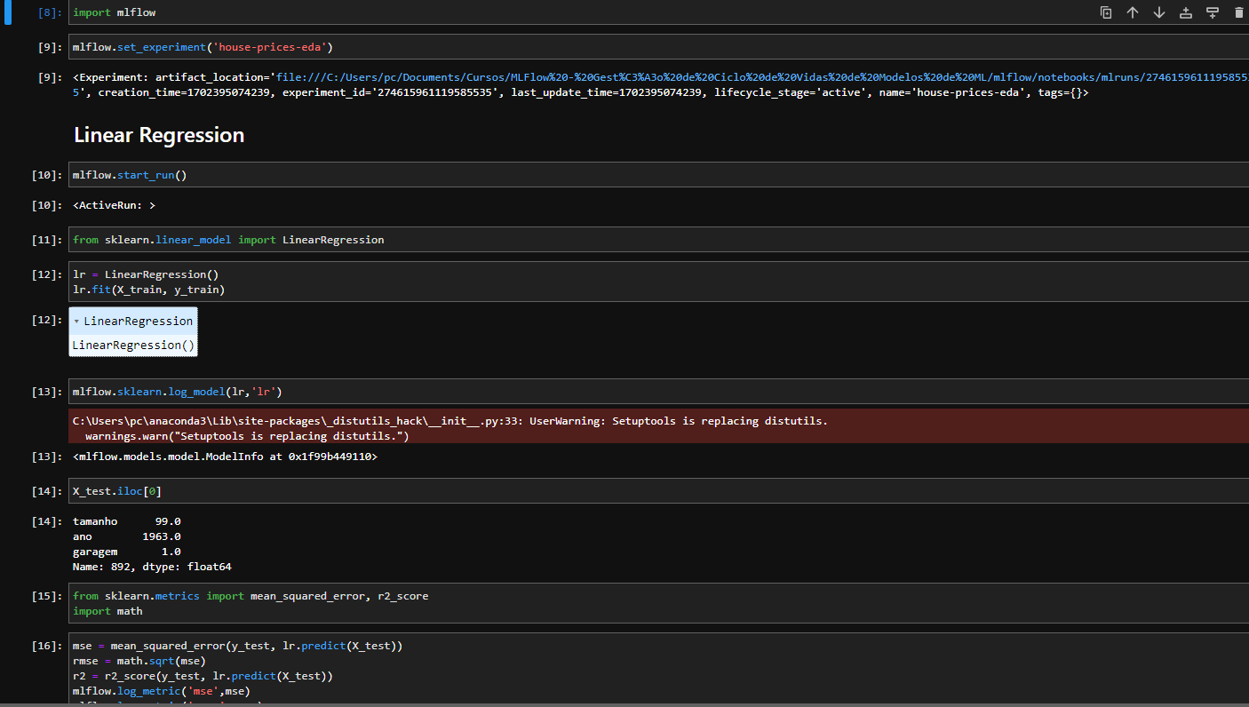Insert a new cell above the active cell
Screen dimensions: 1249x707
[1186, 12]
